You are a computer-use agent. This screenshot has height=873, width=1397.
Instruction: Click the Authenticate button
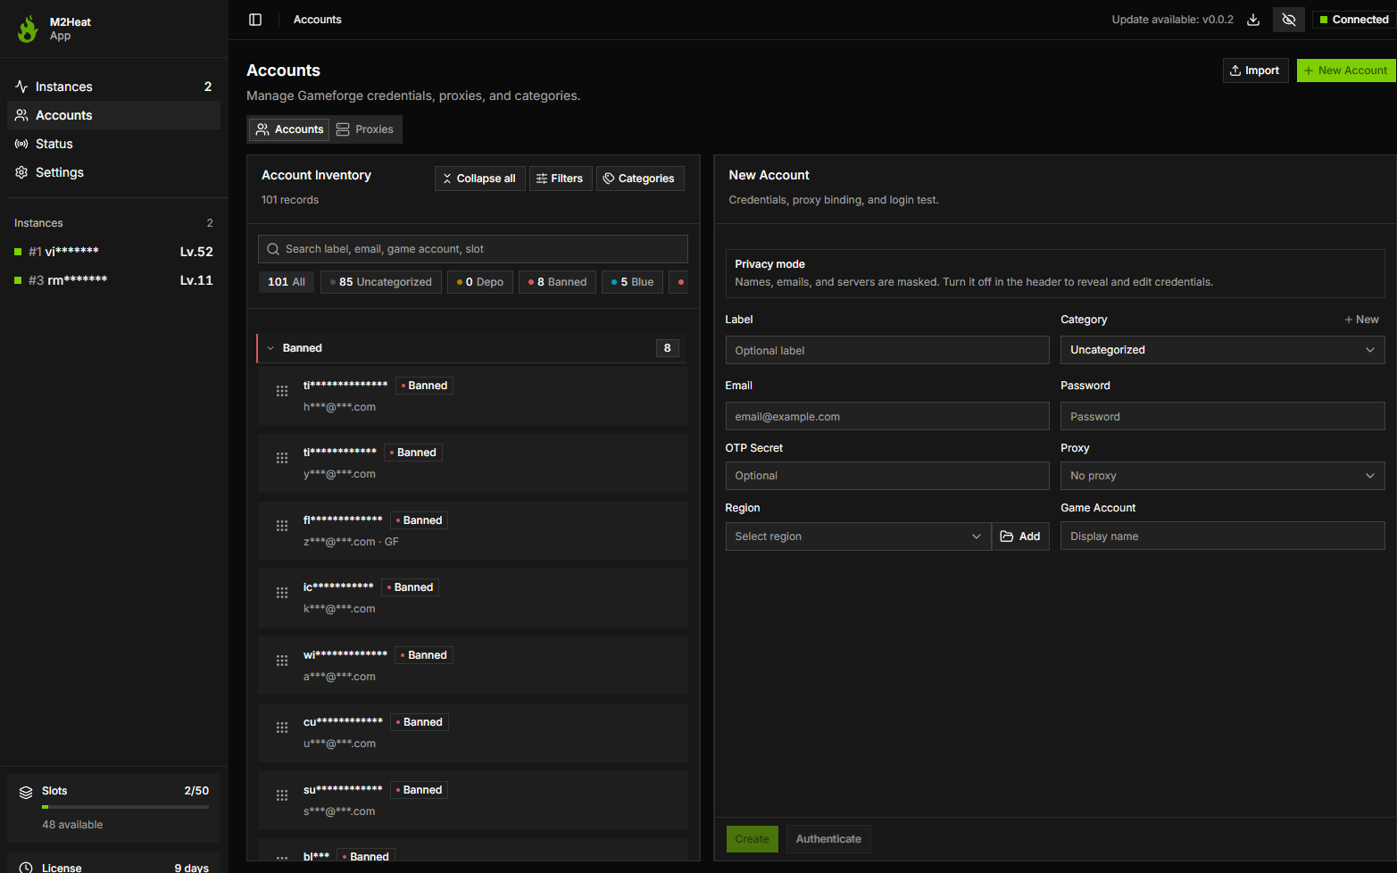[828, 839]
